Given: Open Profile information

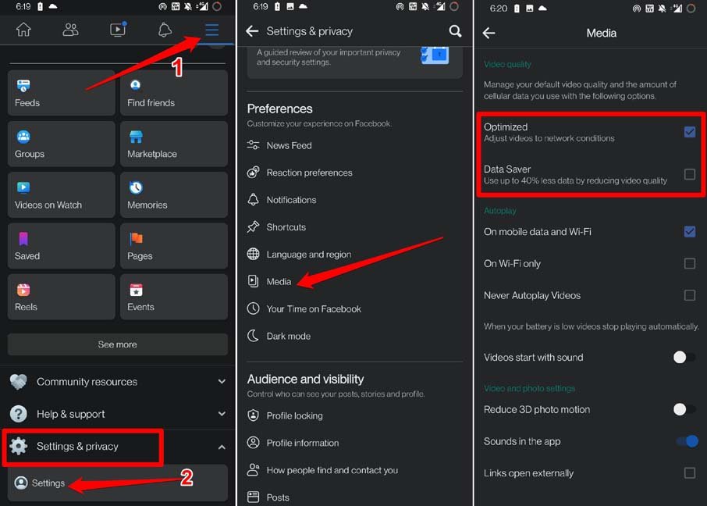Looking at the screenshot, I should pos(354,443).
